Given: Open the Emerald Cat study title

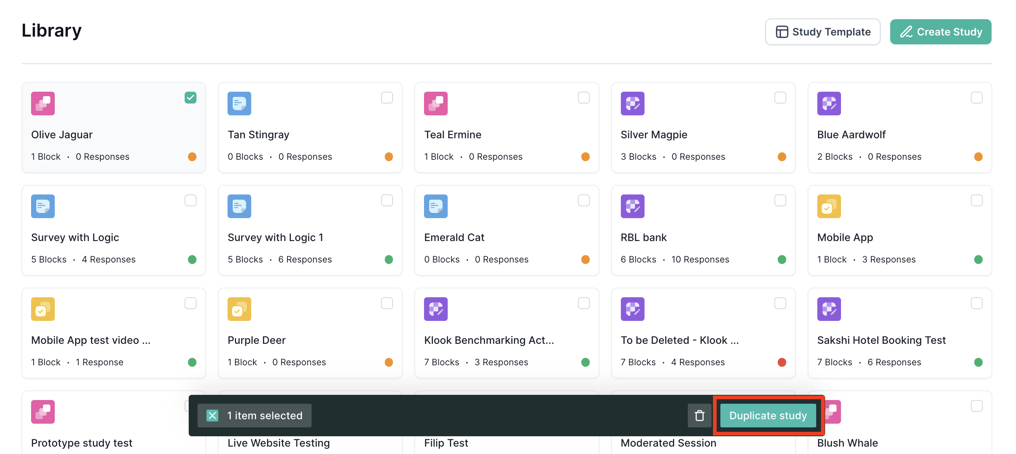Looking at the screenshot, I should (454, 237).
